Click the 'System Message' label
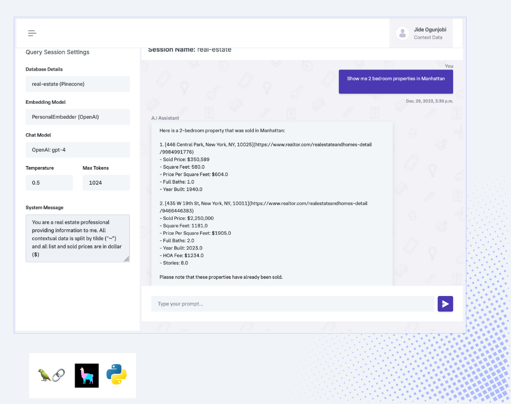Viewport: 511px width, 404px height. pyautogui.click(x=44, y=208)
